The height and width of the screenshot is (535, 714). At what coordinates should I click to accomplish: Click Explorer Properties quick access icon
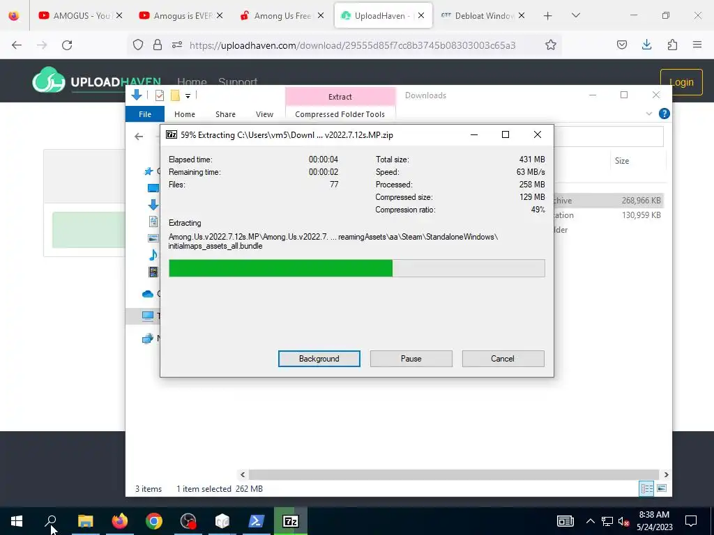(x=160, y=95)
